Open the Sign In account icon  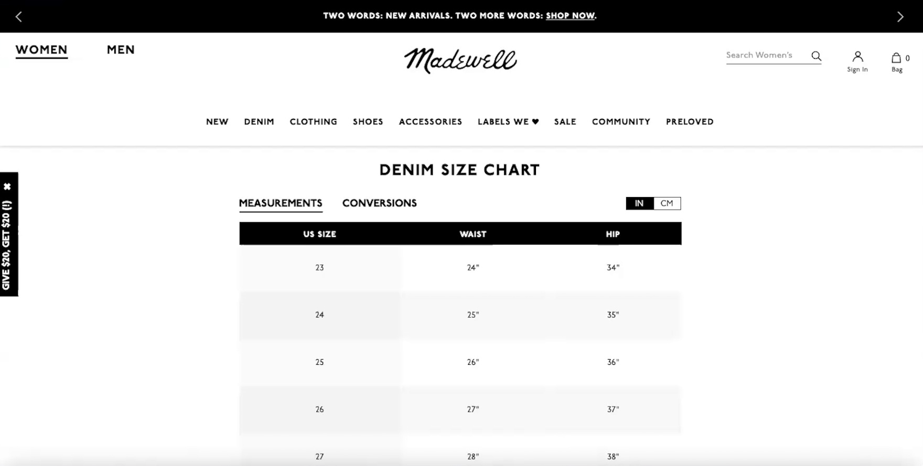857,61
